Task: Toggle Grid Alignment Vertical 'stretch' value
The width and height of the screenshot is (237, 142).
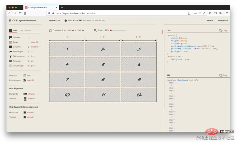Action: 31,99
